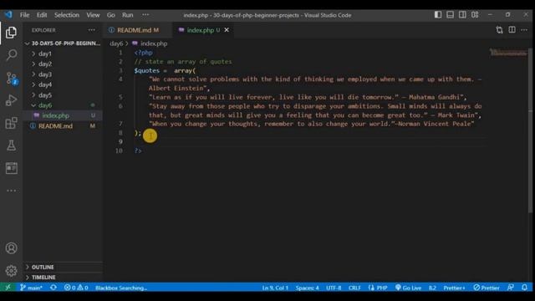This screenshot has height=301, width=535.
Task: Open the Explorer view in activity bar
Action: 11,33
